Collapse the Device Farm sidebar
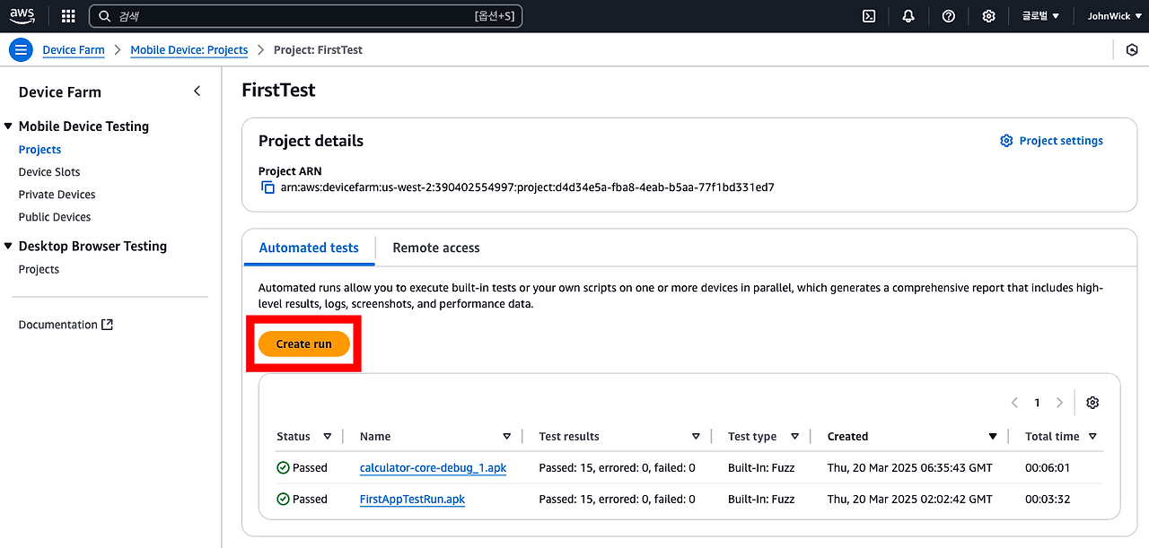The width and height of the screenshot is (1149, 548). tap(197, 91)
